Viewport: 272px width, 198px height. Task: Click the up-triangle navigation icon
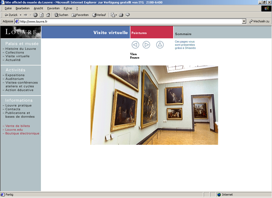pos(160,45)
